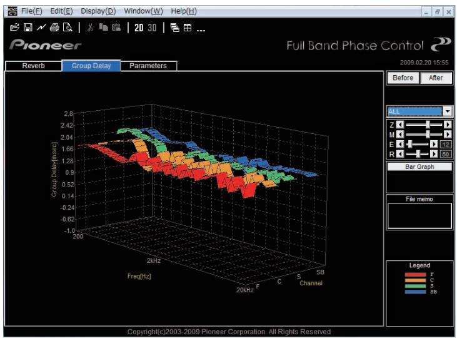Tile windows using the grid icon

point(188,28)
